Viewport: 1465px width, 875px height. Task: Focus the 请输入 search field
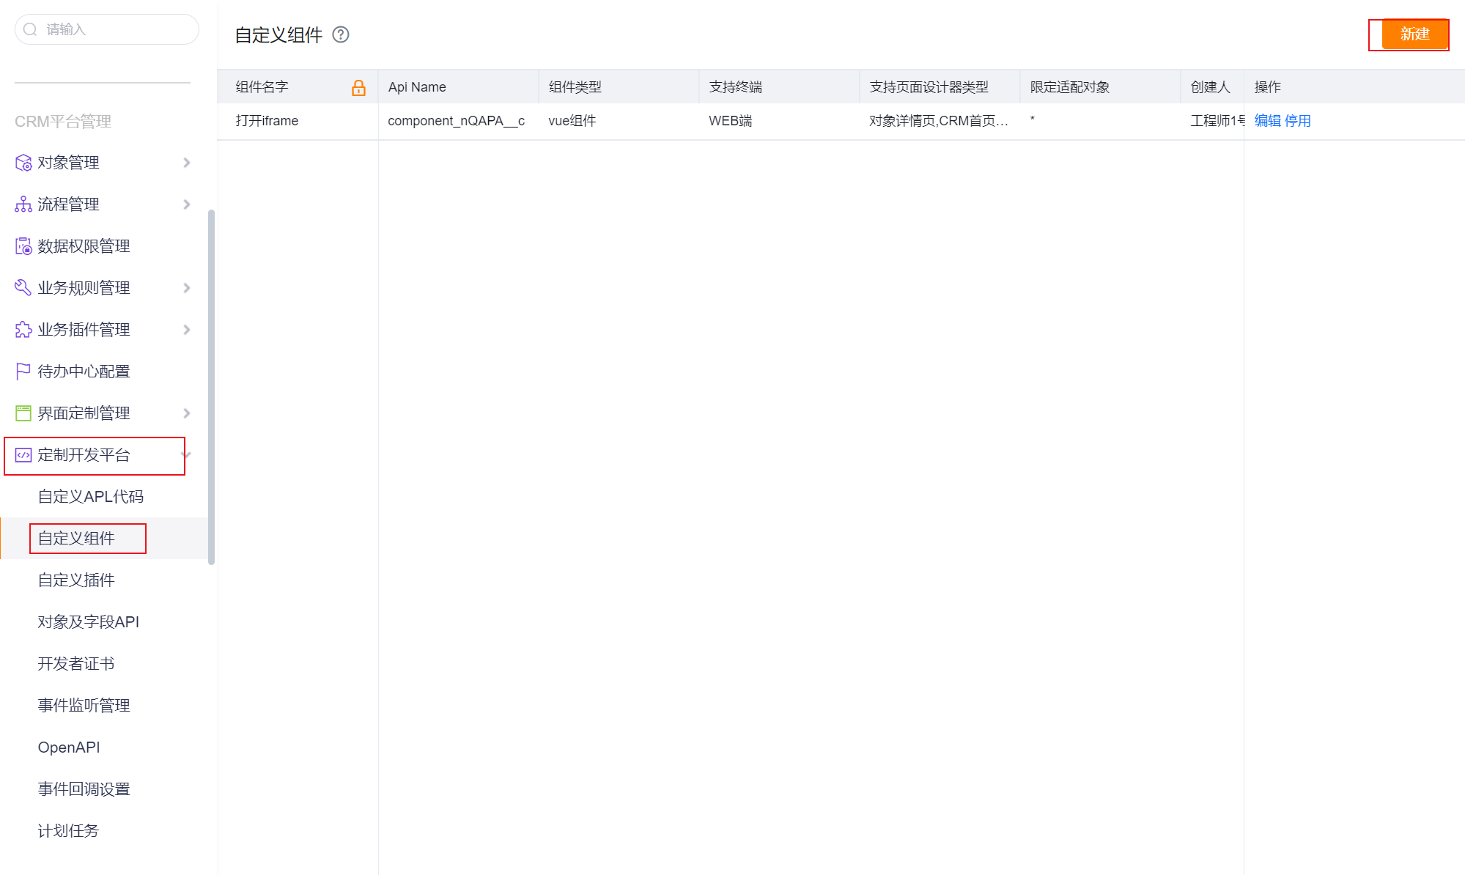point(107,29)
